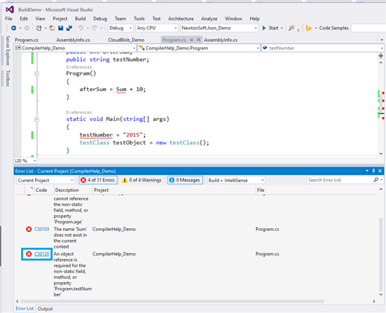Close the active Program.cs tab
This screenshot has height=313, width=386.
click(198, 40)
